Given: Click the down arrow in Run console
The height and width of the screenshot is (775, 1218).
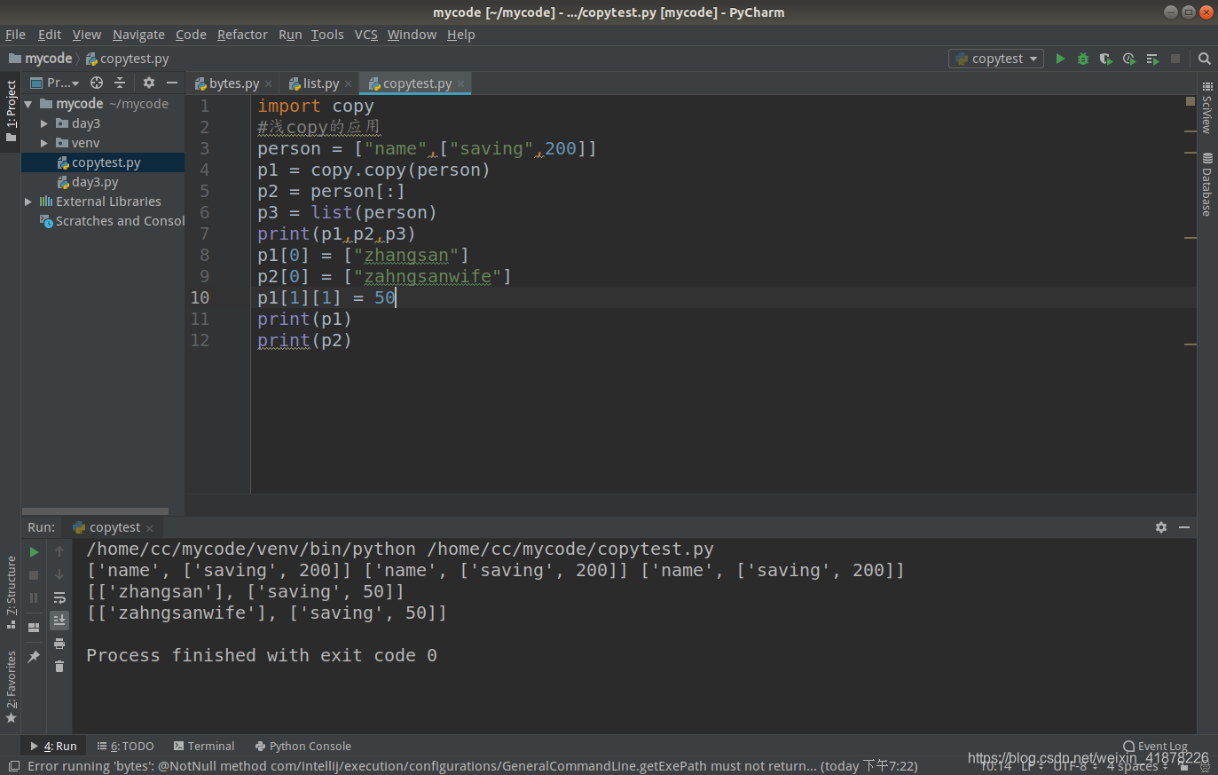Looking at the screenshot, I should click(59, 574).
